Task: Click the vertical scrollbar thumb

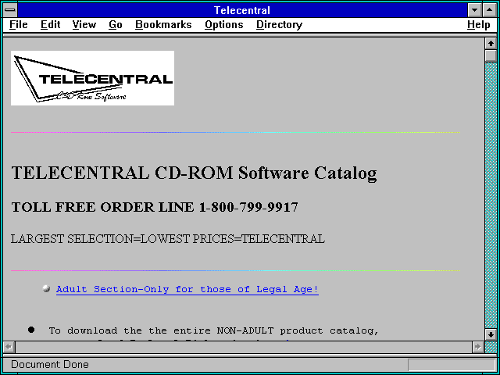Action: [x=491, y=55]
